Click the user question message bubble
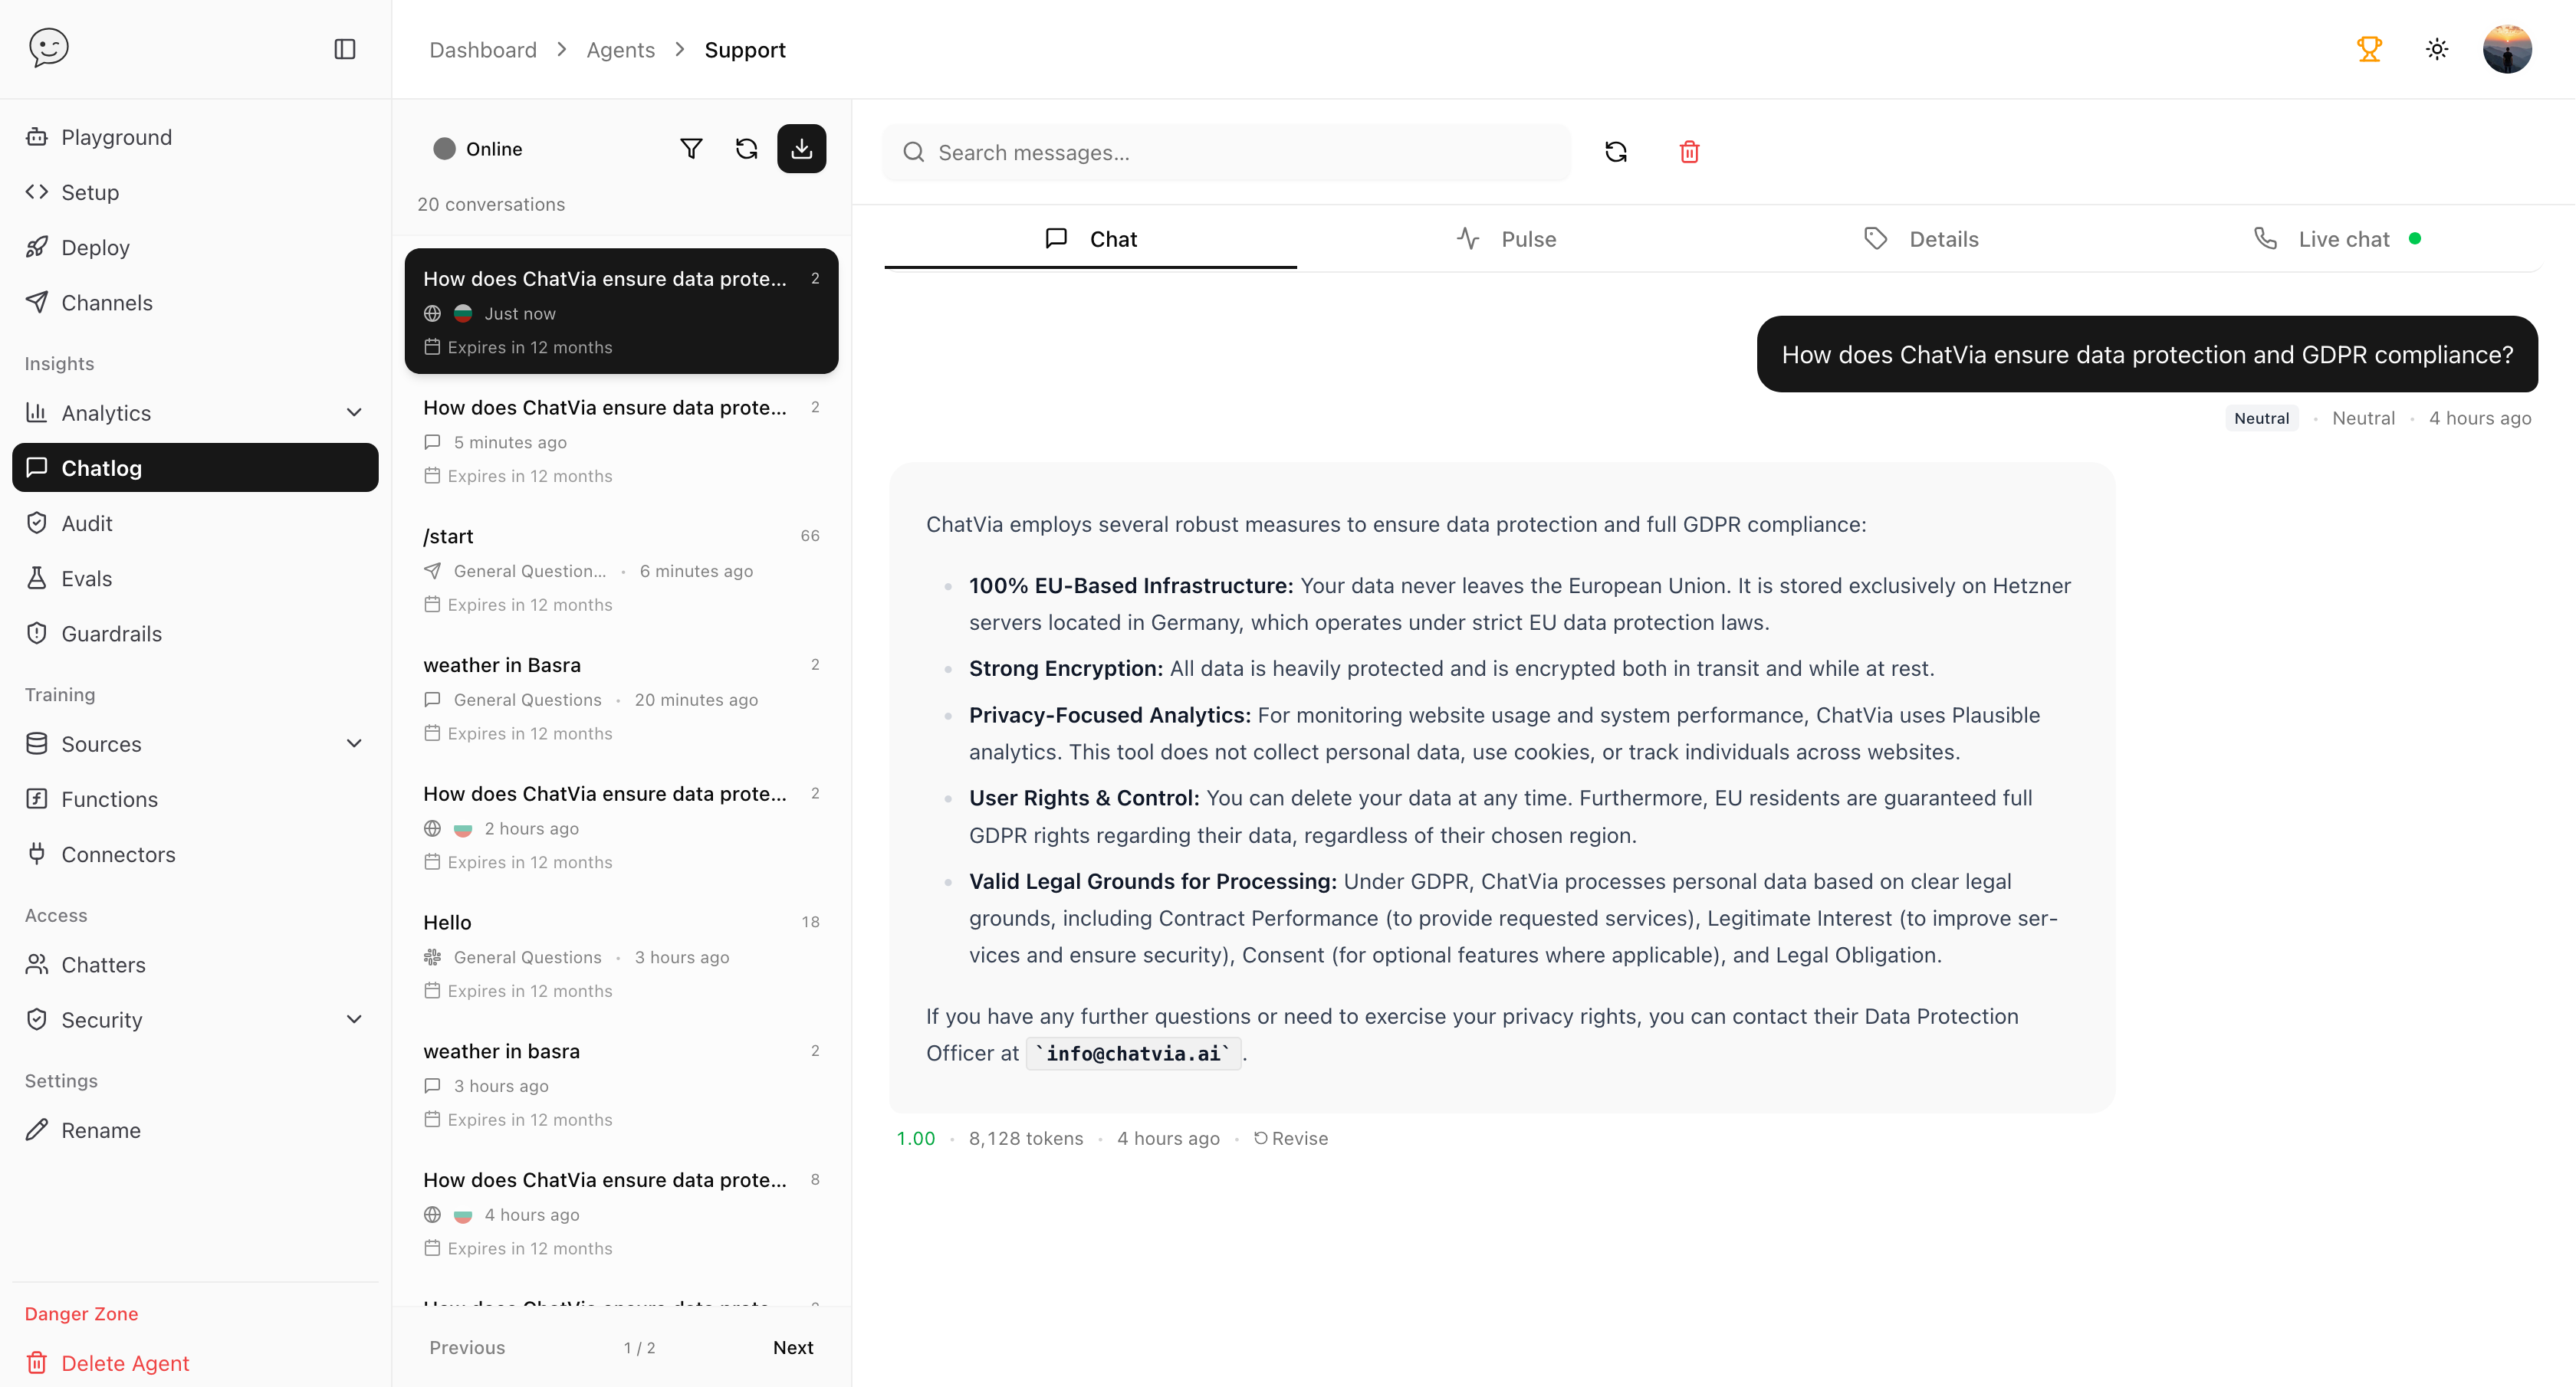Viewport: 2576px width, 1387px height. [x=2147, y=355]
